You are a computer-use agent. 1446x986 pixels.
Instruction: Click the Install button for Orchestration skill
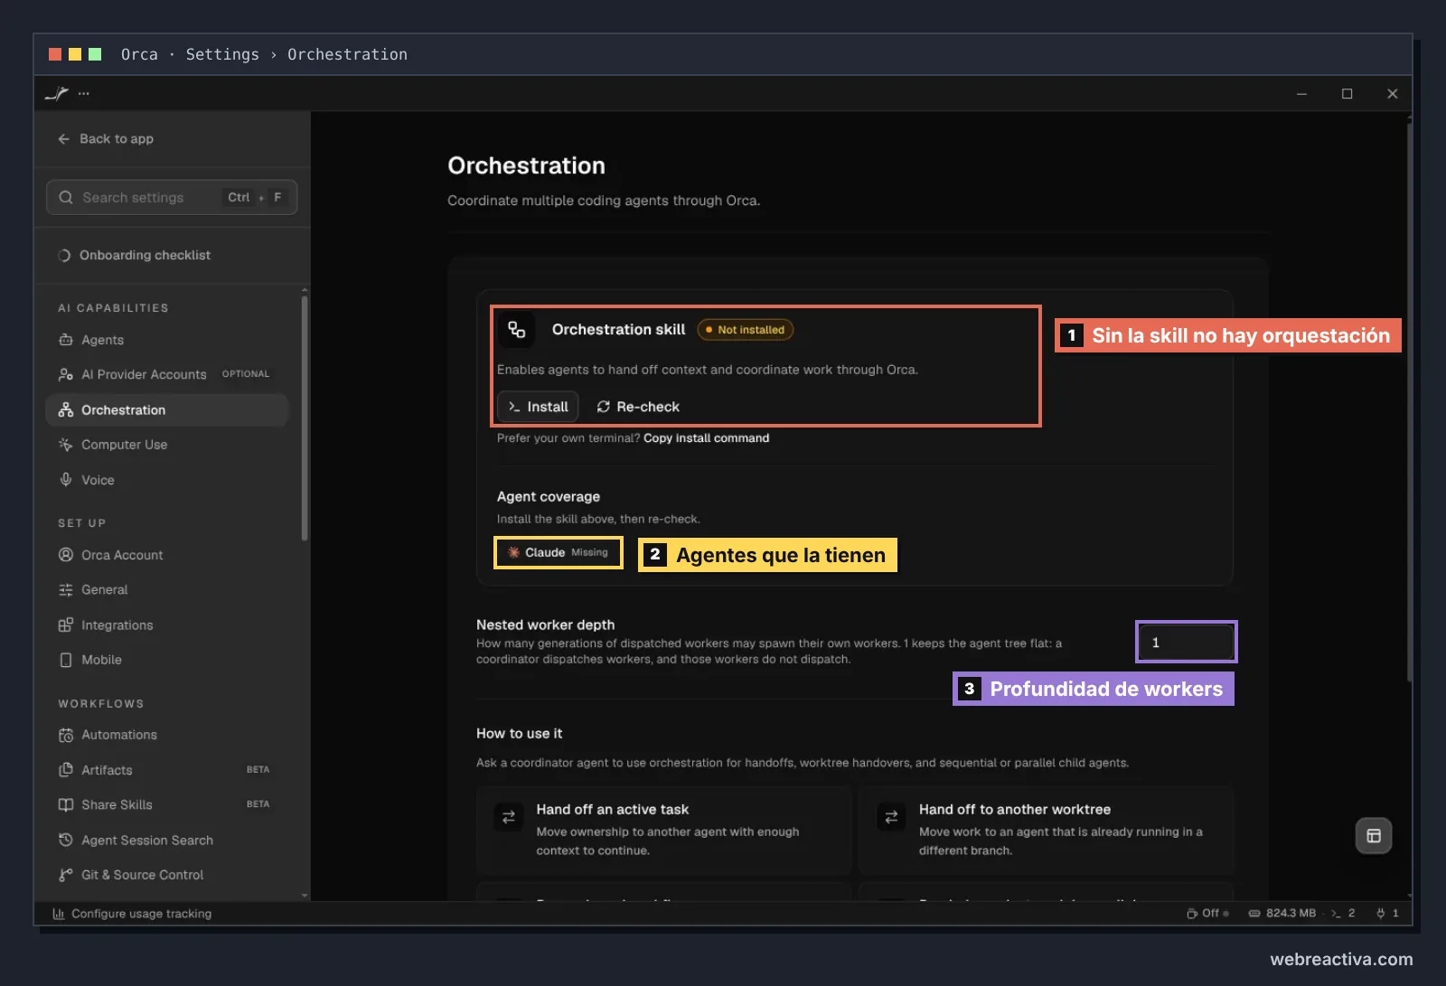coord(538,407)
